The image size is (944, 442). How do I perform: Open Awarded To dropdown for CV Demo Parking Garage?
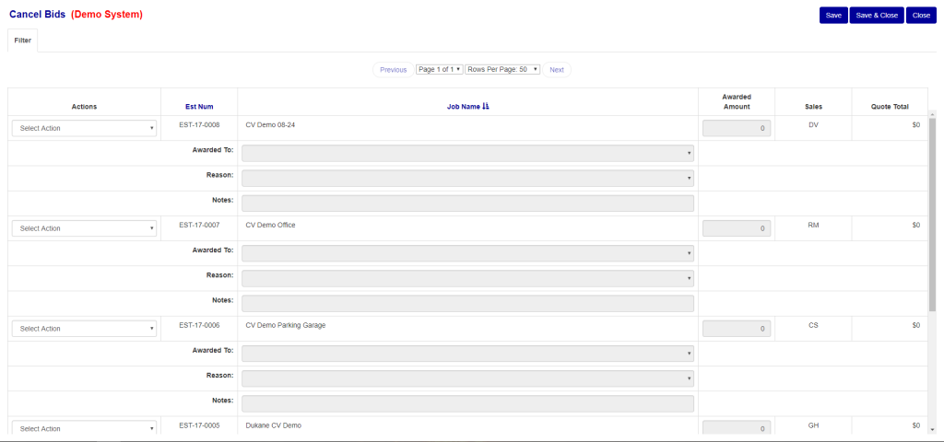[467, 354]
